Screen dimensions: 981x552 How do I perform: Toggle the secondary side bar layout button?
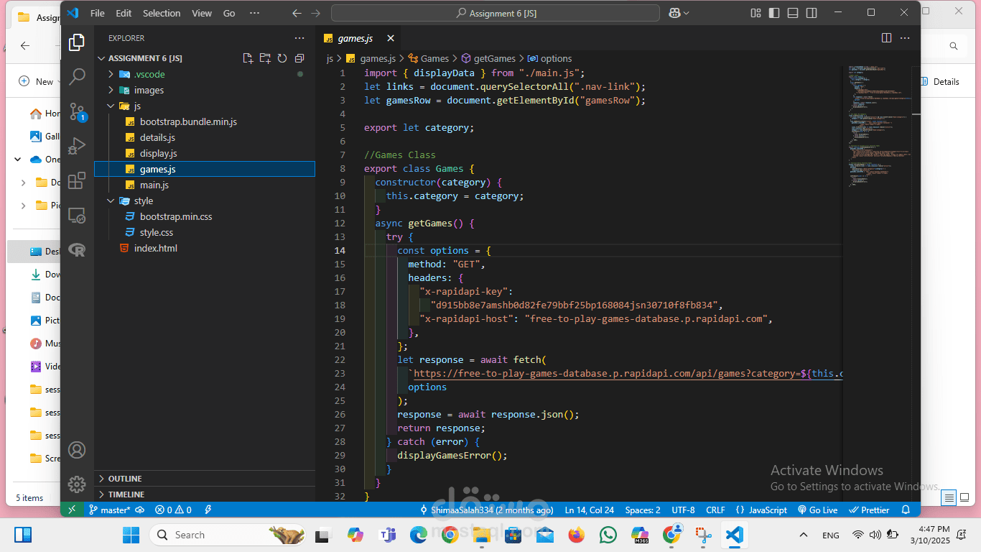coord(812,13)
